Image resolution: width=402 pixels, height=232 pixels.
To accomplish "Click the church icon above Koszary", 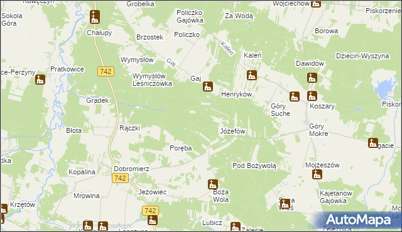I will pyautogui.click(x=312, y=96).
